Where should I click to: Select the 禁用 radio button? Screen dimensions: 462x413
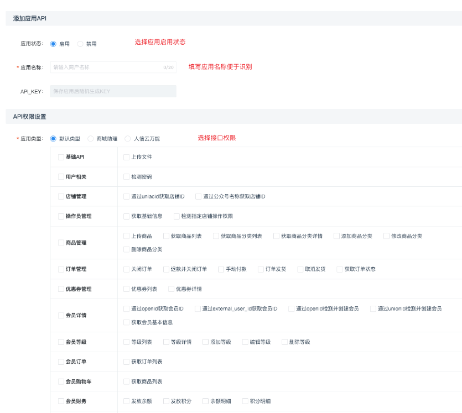[x=80, y=44]
